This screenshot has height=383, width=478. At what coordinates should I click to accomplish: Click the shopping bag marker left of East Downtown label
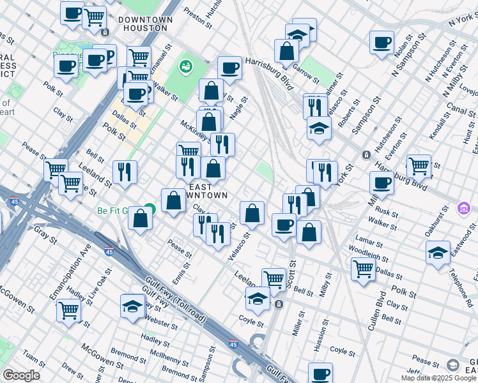(173, 201)
